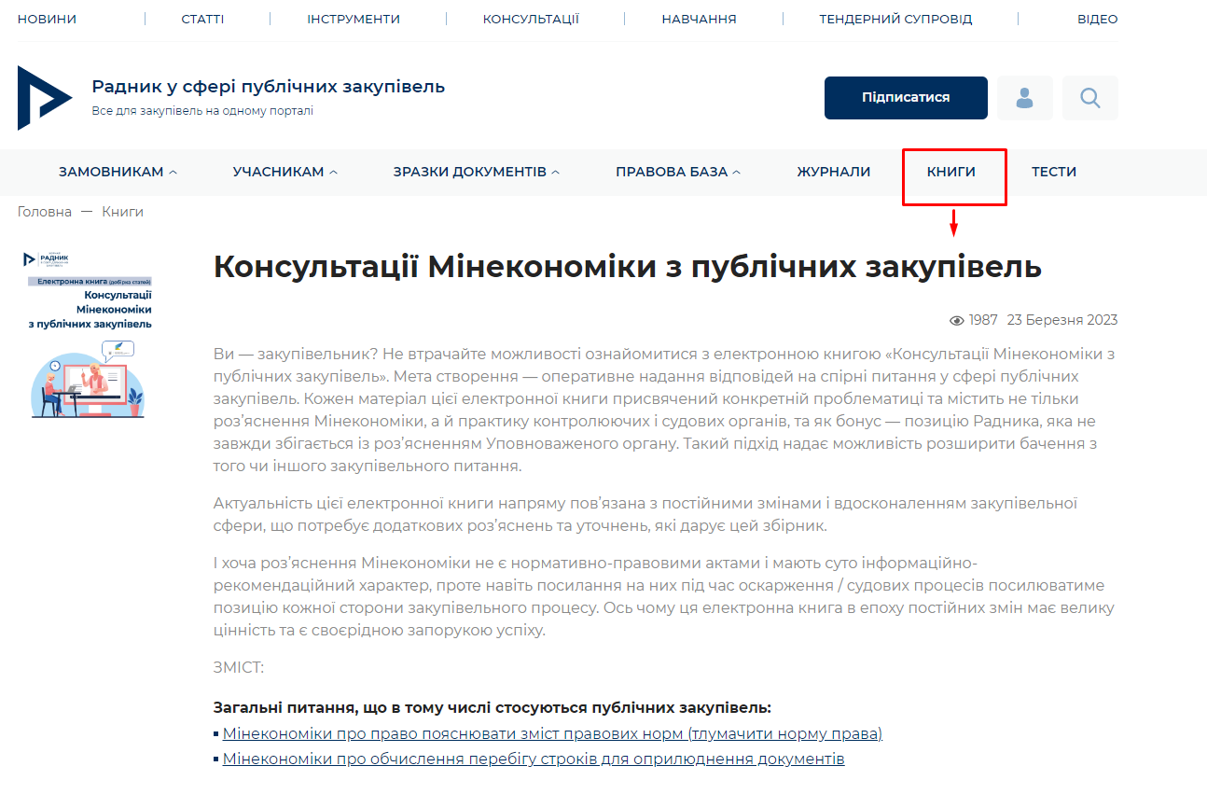Expand the ЗАМОВНИКАМ dropdown menu

pos(118,172)
